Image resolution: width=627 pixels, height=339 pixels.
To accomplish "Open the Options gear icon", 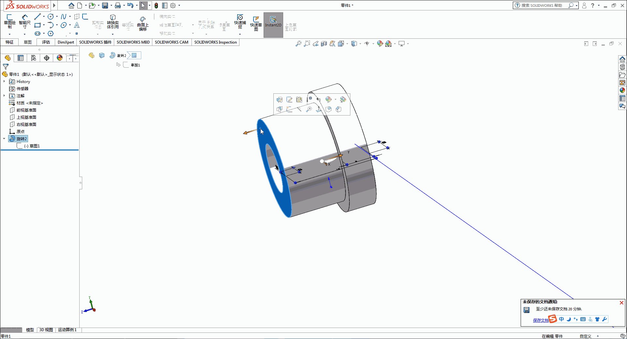I will 173,6.
